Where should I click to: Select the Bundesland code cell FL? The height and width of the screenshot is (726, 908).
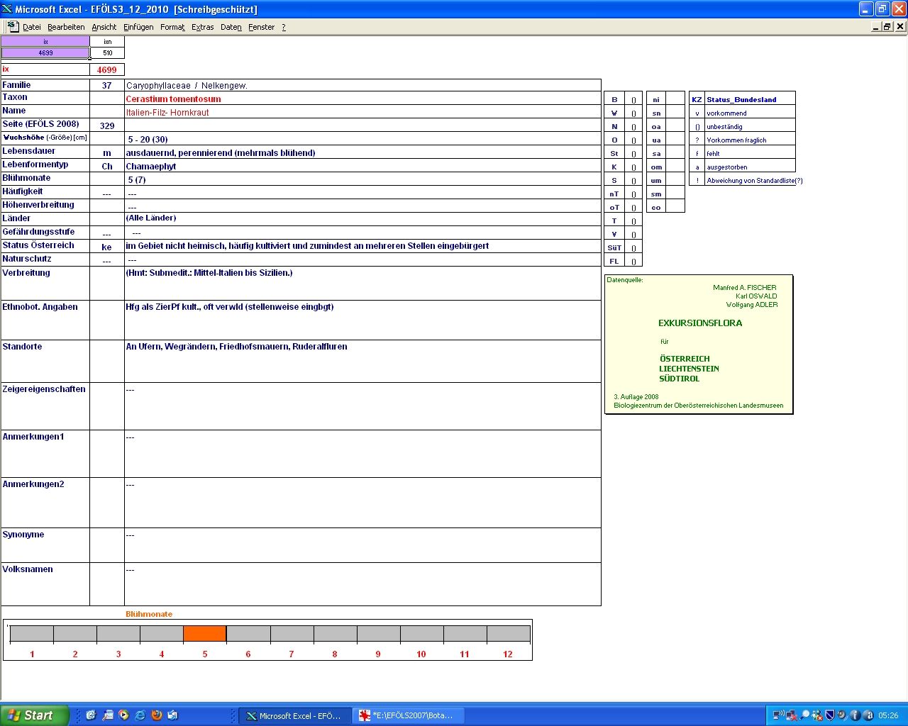[614, 261]
